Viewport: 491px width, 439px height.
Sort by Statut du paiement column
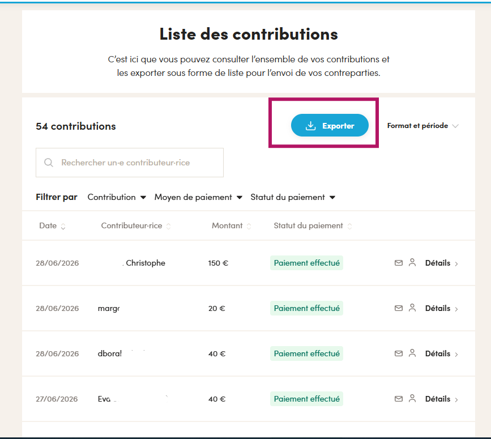313,226
